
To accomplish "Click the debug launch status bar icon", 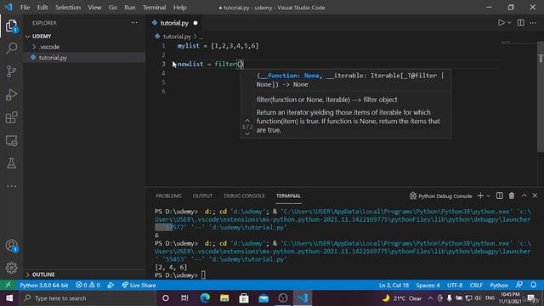I will tap(110, 286).
